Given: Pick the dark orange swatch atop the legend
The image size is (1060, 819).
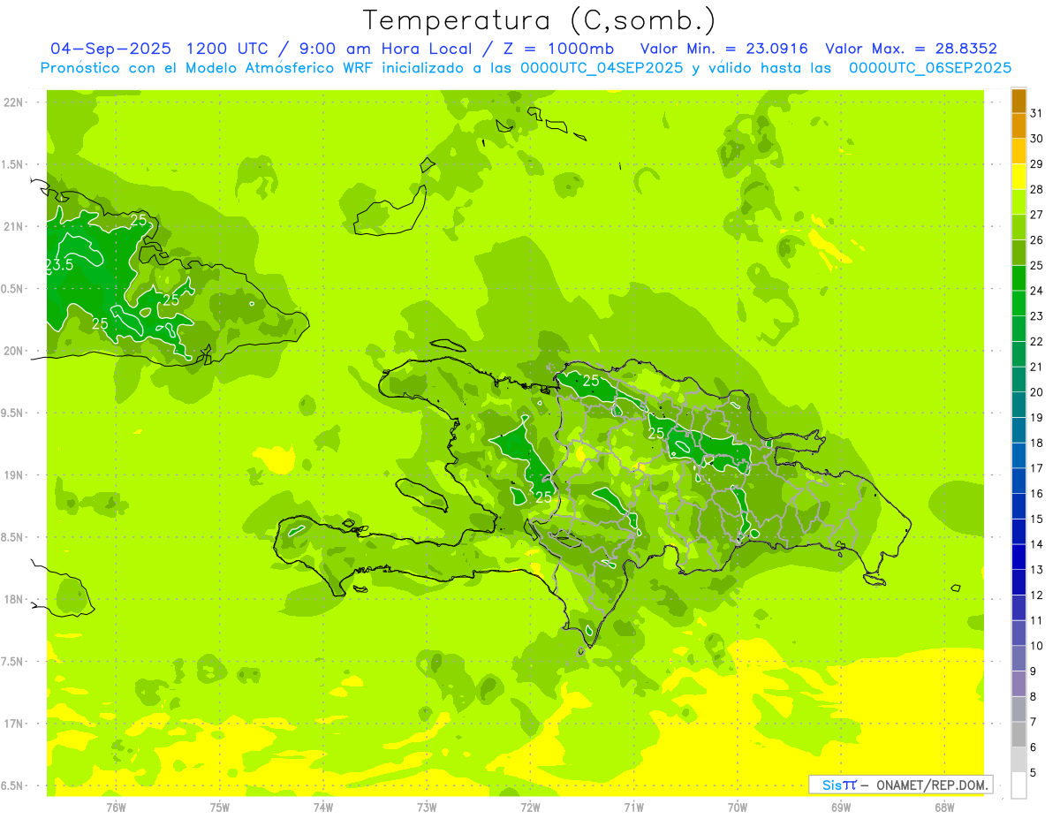Looking at the screenshot, I should (x=1018, y=101).
